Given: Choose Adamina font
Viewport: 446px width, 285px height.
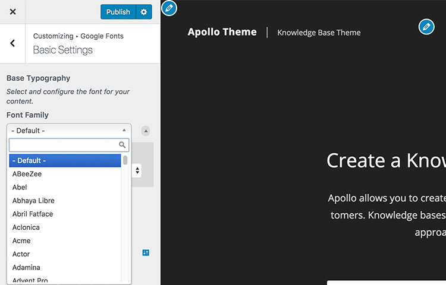Looking at the screenshot, I should [x=65, y=267].
